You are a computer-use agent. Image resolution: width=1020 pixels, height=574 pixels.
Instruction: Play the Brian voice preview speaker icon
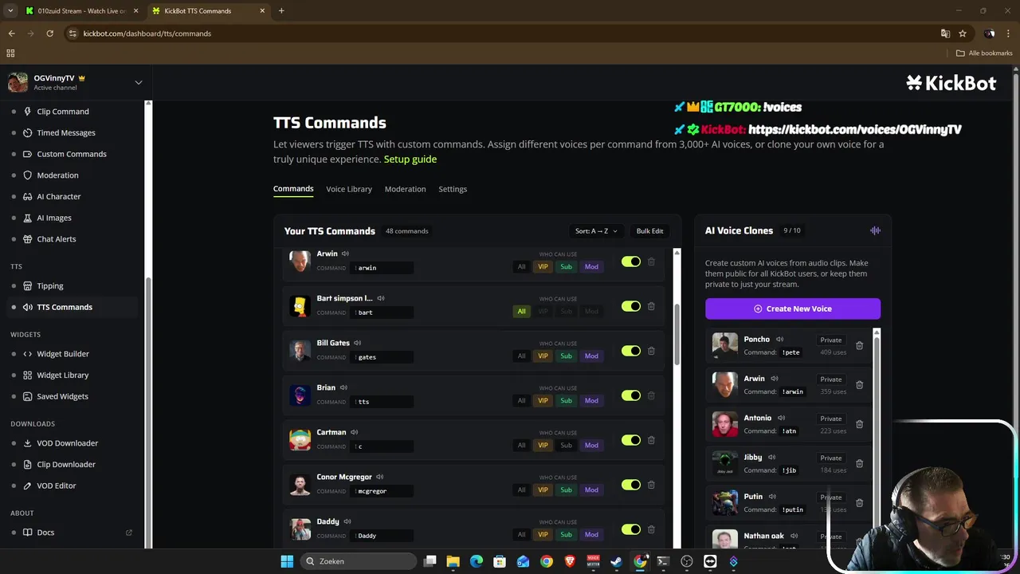[x=343, y=387]
